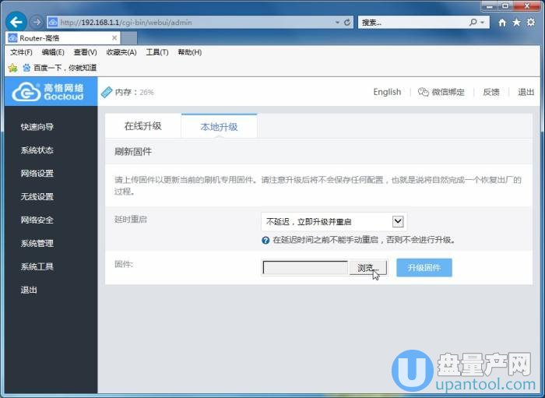The height and width of the screenshot is (398, 545).
Task: Open the 工具(T) menu
Action: coord(157,52)
